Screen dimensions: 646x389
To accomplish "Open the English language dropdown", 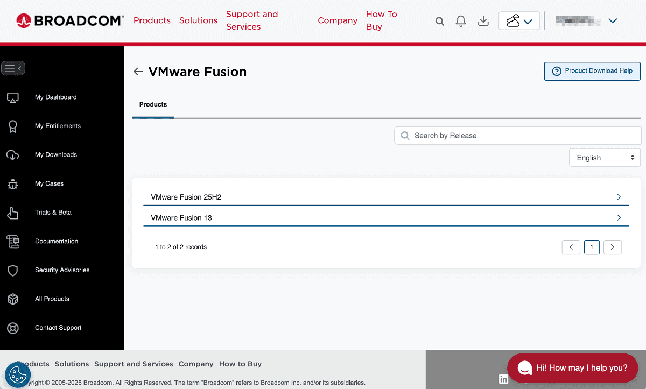I will click(x=605, y=158).
